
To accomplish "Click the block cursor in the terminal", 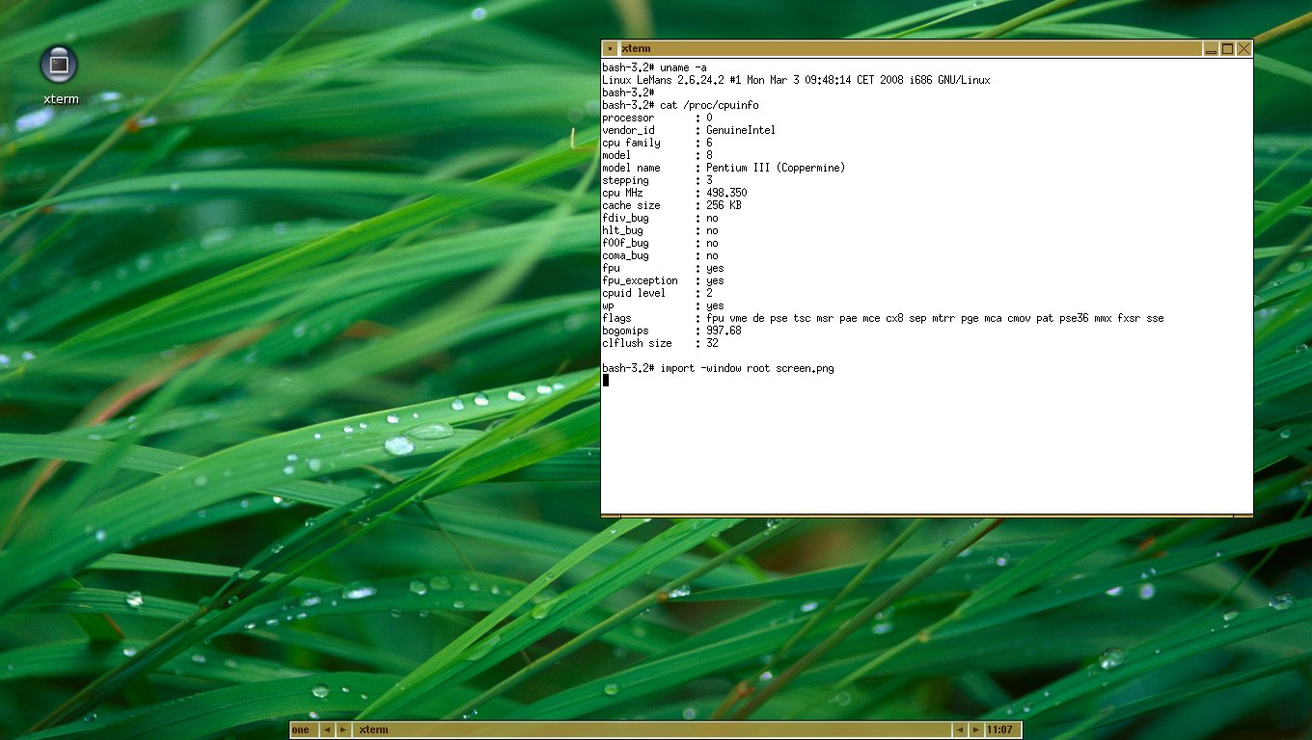I will tap(606, 381).
